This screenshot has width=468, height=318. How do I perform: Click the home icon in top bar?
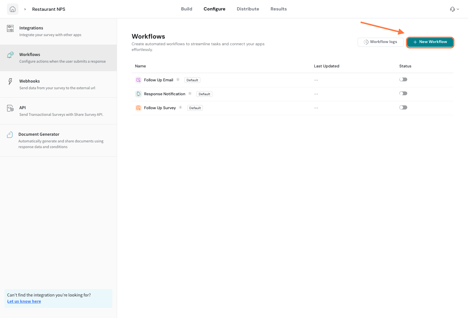pyautogui.click(x=13, y=9)
